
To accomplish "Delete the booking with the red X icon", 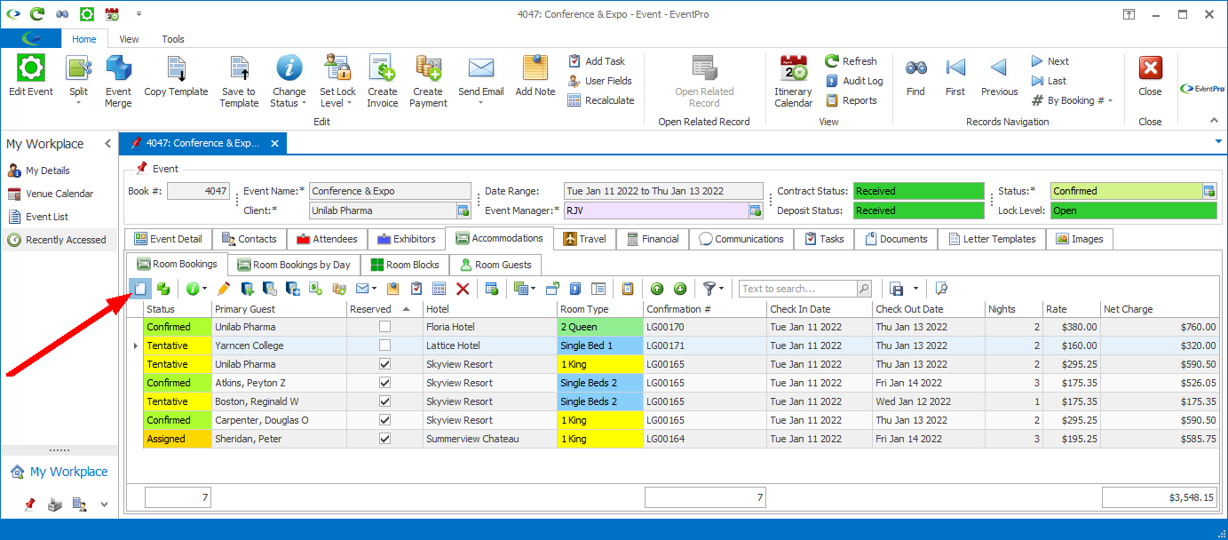I will click(x=463, y=289).
